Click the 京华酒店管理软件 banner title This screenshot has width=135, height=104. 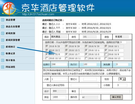[58, 8]
